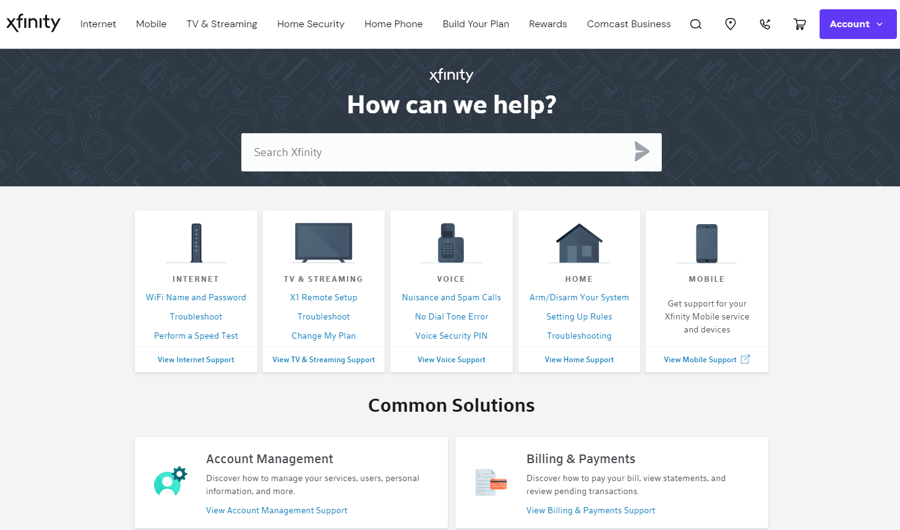900x530 pixels.
Task: Open Voice Security PIN link
Action: (452, 336)
